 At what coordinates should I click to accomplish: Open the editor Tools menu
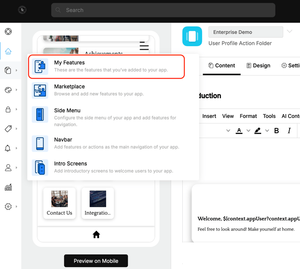[x=269, y=116]
